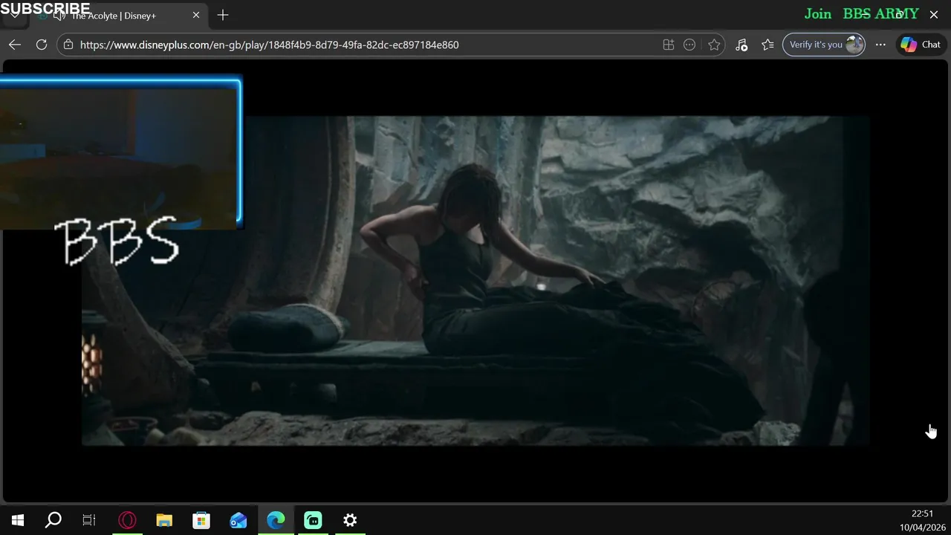Open Streamlabs app on taskbar
Screen dimensions: 951x535
313,520
